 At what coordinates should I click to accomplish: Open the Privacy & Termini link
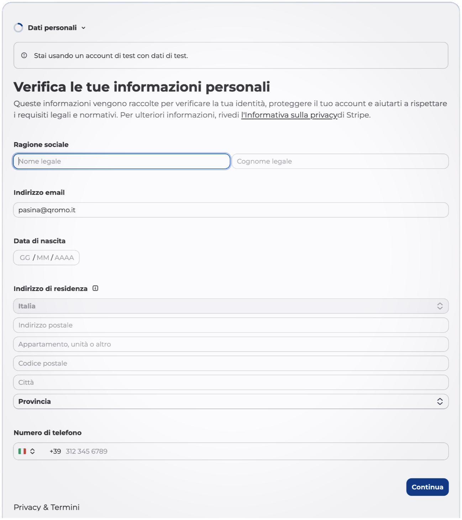coord(47,507)
